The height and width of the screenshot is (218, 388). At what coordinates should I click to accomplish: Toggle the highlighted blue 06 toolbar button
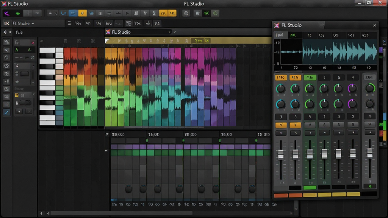point(73,13)
